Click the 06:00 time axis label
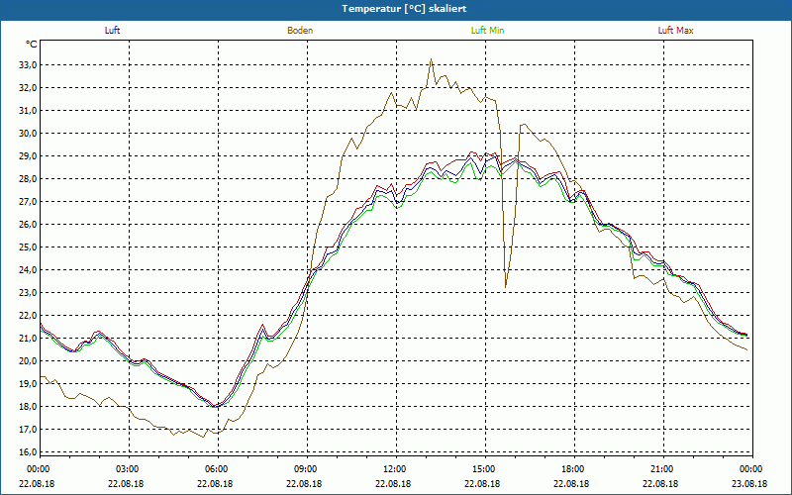Screen dimensions: 792x495 215,469
